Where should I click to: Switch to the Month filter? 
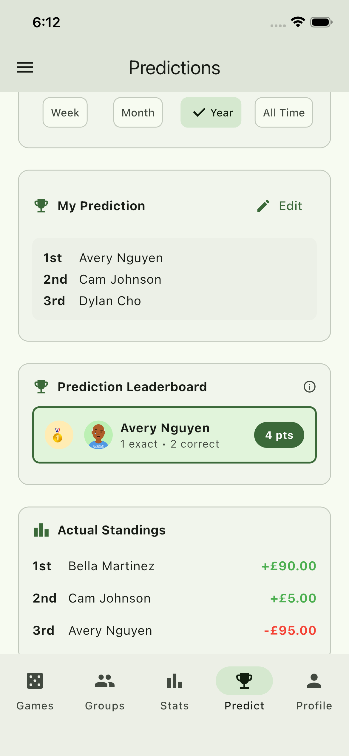pos(138,113)
